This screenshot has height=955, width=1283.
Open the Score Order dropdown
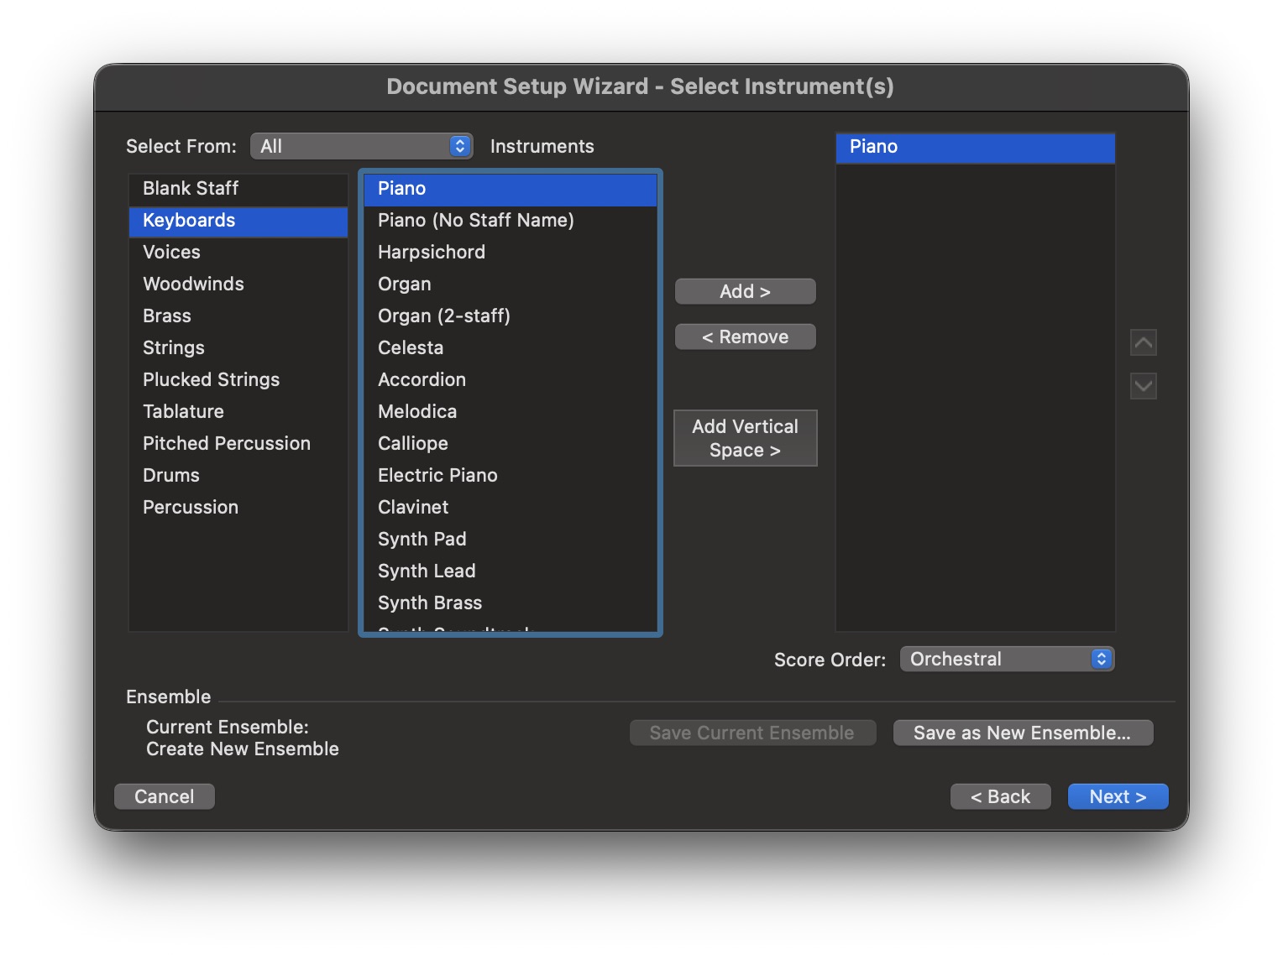point(1006,659)
